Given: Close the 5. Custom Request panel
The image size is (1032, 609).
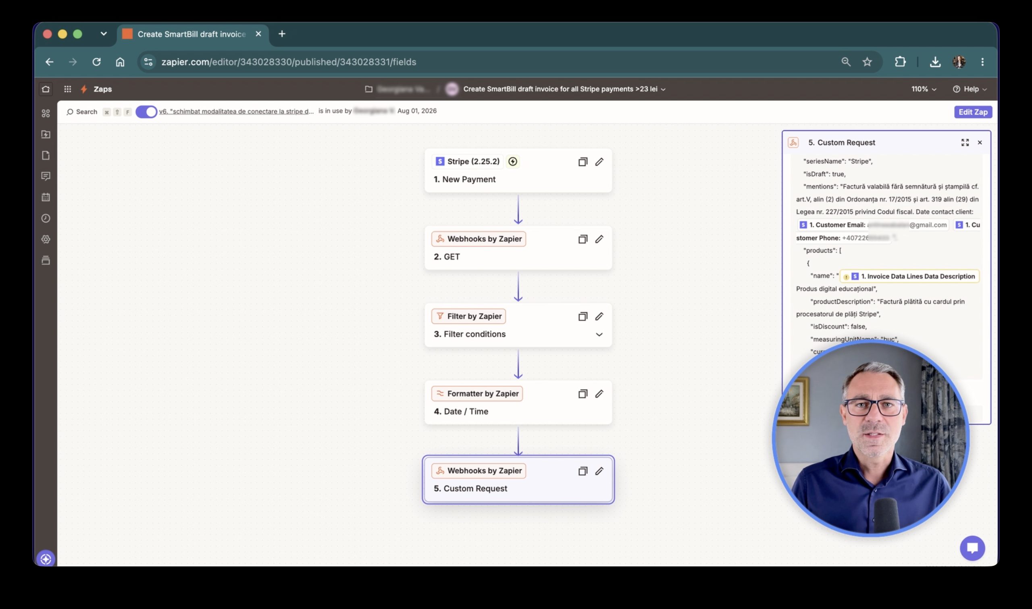Looking at the screenshot, I should tap(980, 142).
